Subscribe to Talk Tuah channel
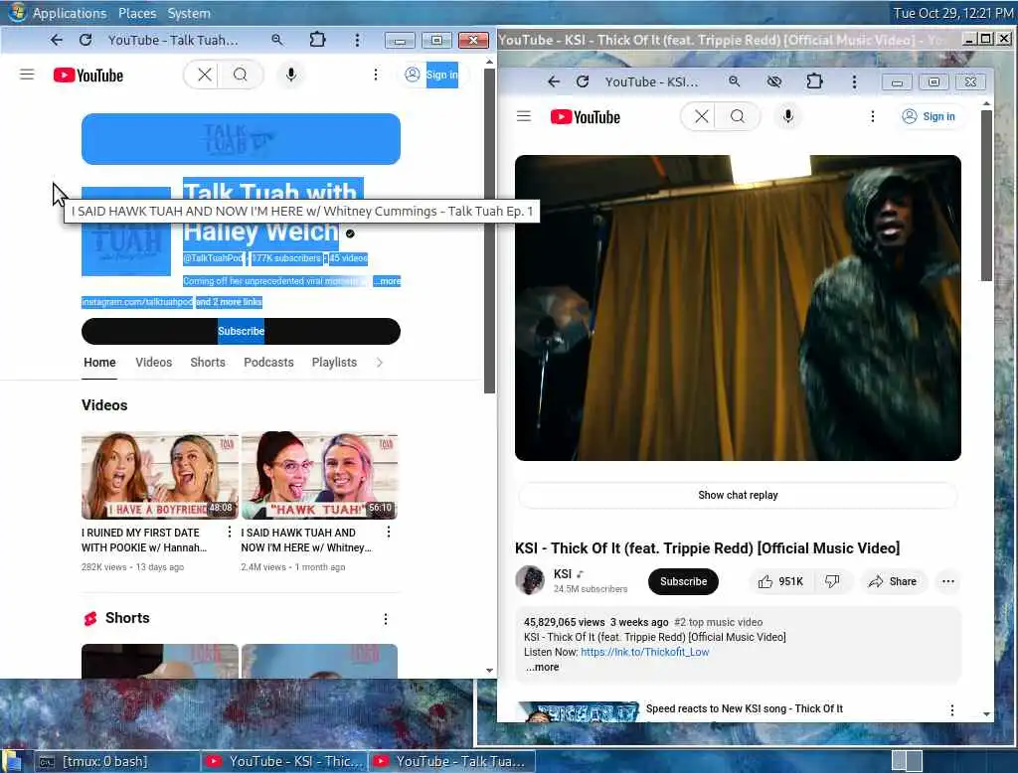1018x773 pixels. [x=241, y=331]
